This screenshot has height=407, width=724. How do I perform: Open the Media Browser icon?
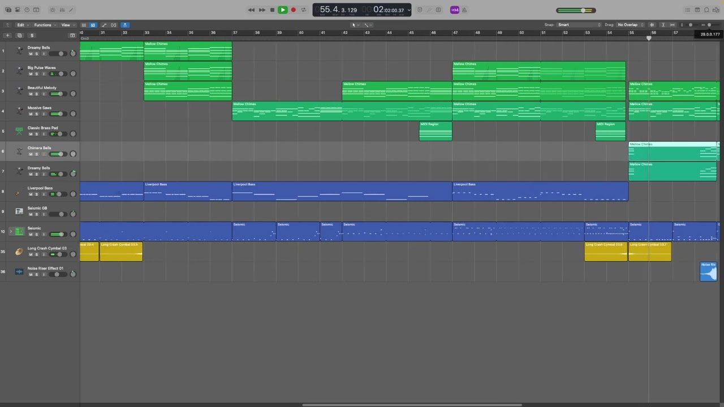pyautogui.click(x=716, y=10)
